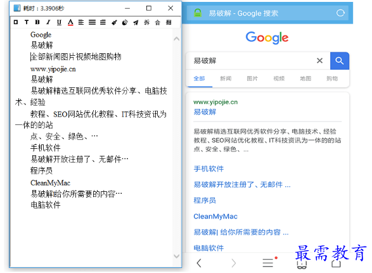Image resolution: width=372 pixels, height=273 pixels.
Task: Open the 易破解 result title link
Action: point(205,111)
